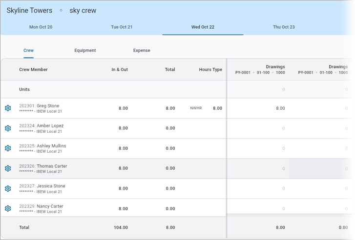This screenshot has height=240, width=355.
Task: Click Thomas Carter's first Drawings 0 cell
Action: (283, 168)
